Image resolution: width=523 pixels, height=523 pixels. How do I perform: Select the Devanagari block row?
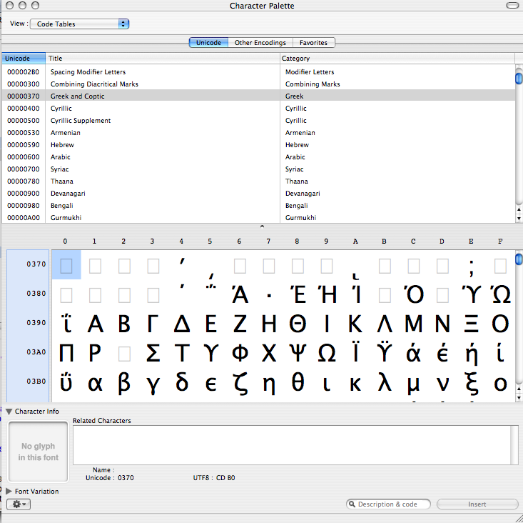258,194
